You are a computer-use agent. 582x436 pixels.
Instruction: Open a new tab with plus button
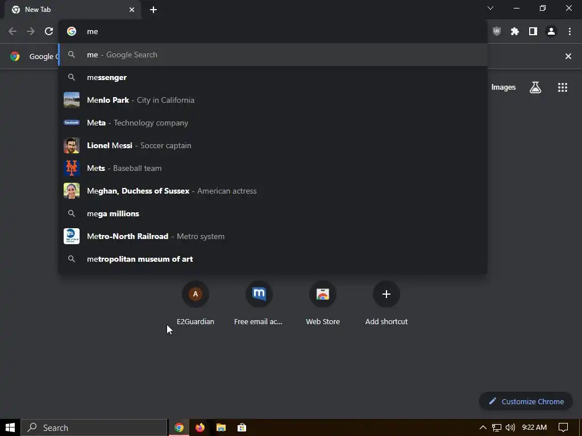[x=153, y=10]
